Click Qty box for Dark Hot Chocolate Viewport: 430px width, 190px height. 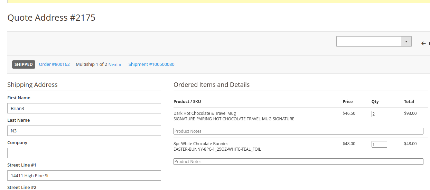coord(379,114)
